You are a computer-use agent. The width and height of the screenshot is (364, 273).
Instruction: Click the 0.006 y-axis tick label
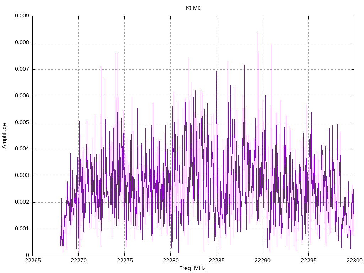(x=22, y=96)
